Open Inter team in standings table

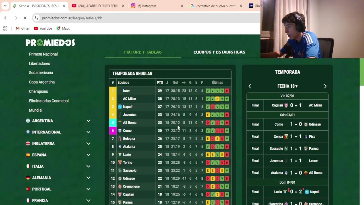point(126,91)
